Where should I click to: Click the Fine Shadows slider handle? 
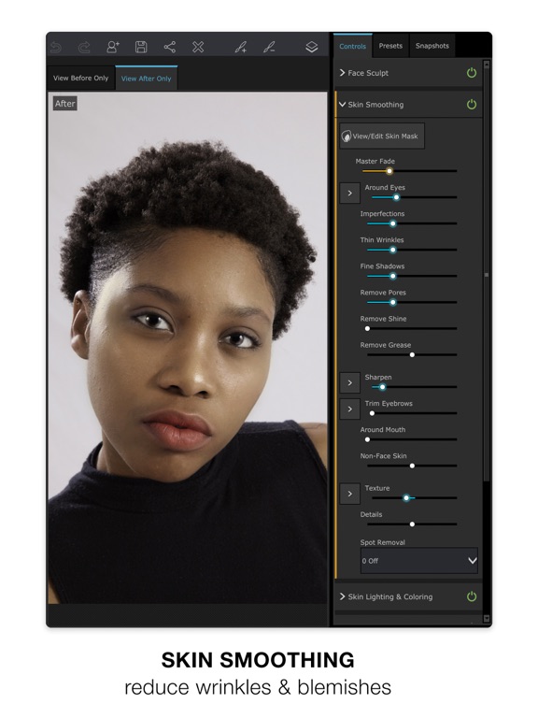392,276
